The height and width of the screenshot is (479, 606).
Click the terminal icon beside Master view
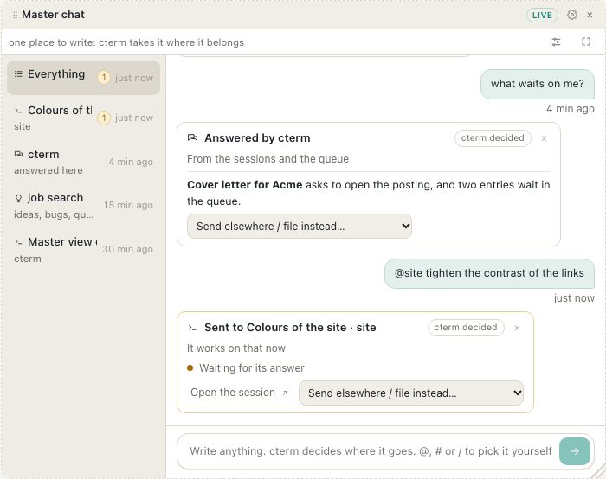[18, 242]
